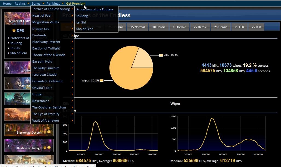Open Sha of Fear in the boss submenu
281x167 pixels.
point(85,29)
